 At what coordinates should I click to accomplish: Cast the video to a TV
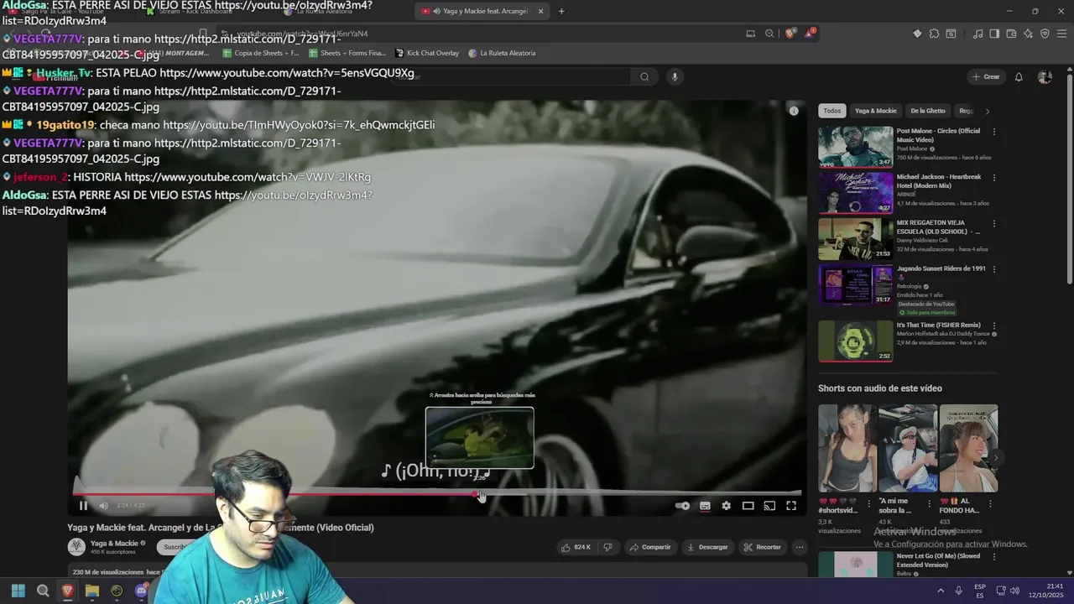[x=769, y=506]
